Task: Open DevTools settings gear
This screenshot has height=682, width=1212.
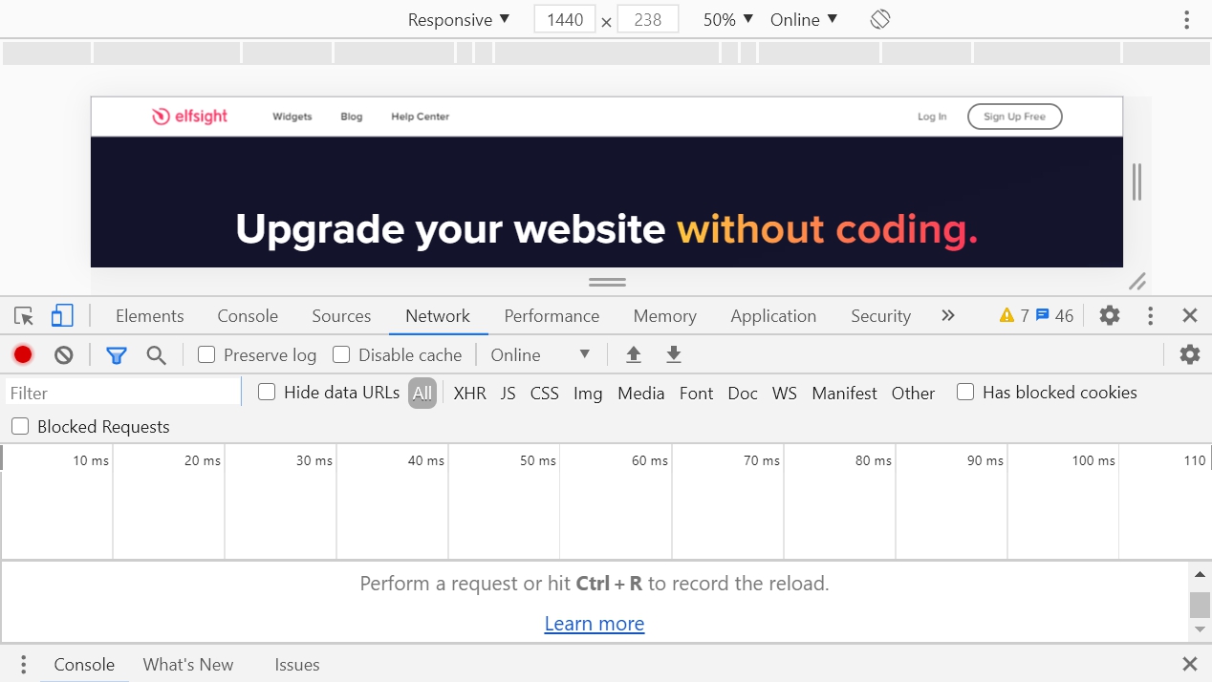Action: point(1109,315)
